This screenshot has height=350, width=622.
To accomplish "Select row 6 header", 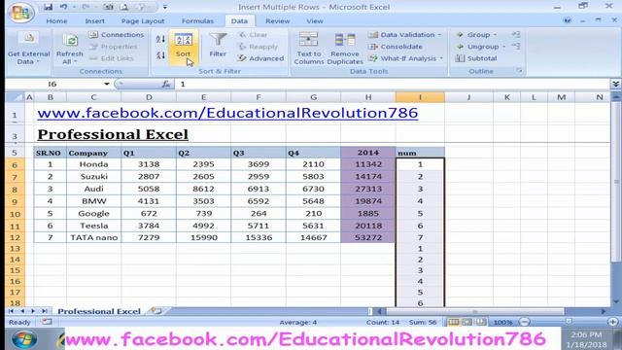I will tap(15, 164).
